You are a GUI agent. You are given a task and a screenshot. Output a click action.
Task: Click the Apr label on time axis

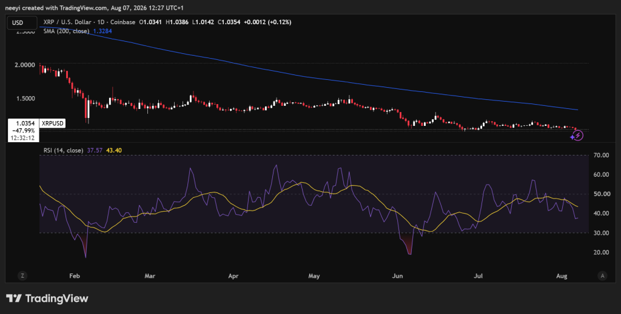click(x=233, y=276)
